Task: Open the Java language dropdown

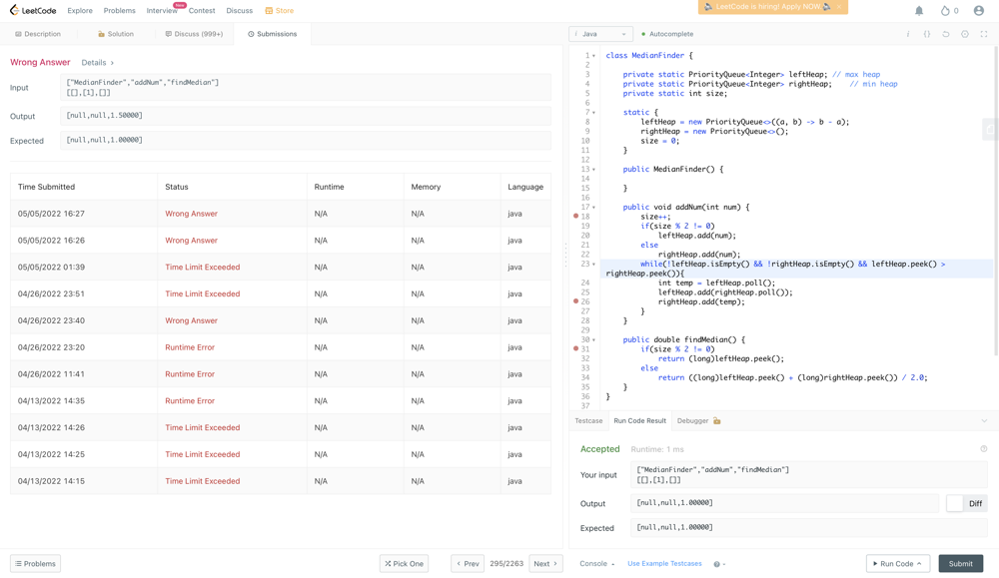Action: (x=600, y=34)
